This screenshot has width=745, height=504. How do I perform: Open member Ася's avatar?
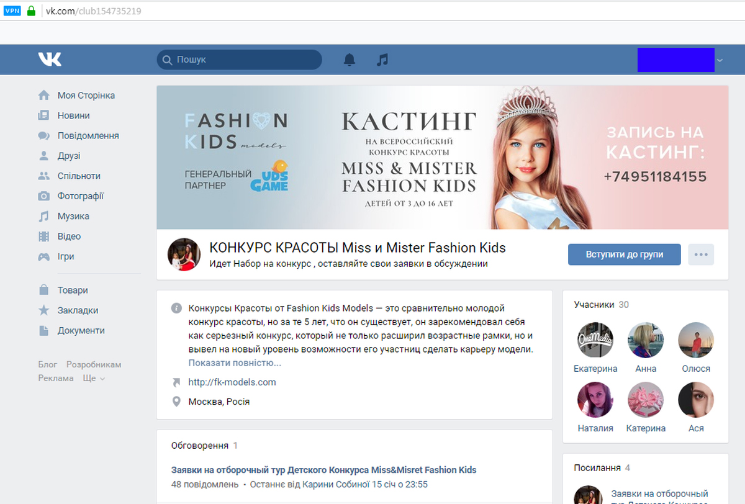(x=696, y=400)
